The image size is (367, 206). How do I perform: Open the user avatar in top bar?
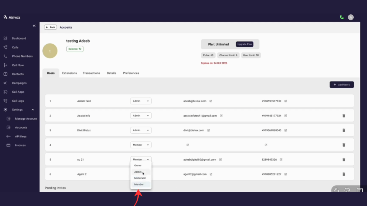pos(351,17)
